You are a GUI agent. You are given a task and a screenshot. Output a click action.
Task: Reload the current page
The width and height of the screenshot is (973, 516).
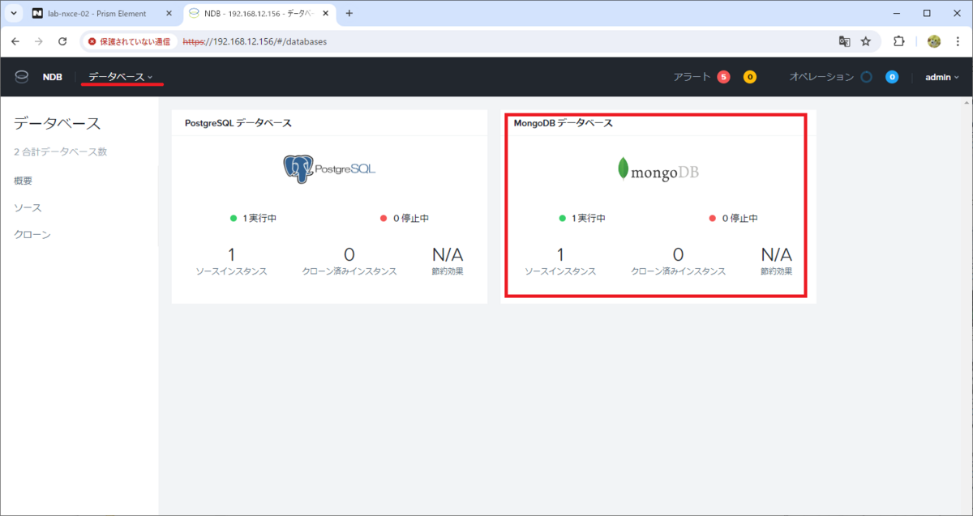pos(62,41)
